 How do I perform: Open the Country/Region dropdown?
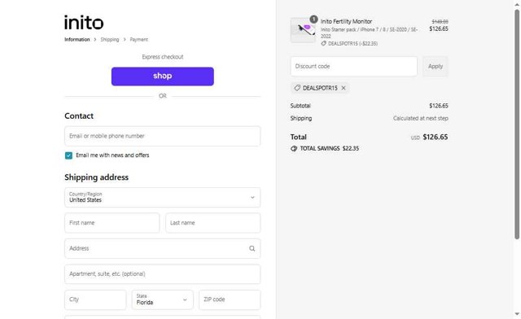pos(163,198)
